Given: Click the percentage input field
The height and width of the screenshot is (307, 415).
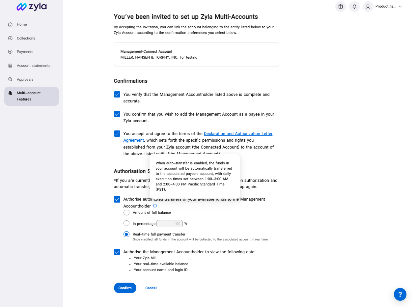Looking at the screenshot, I should click(170, 224).
